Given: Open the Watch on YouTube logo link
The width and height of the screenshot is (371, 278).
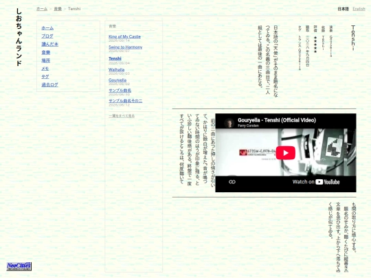Looking at the screenshot, I should [x=316, y=182].
